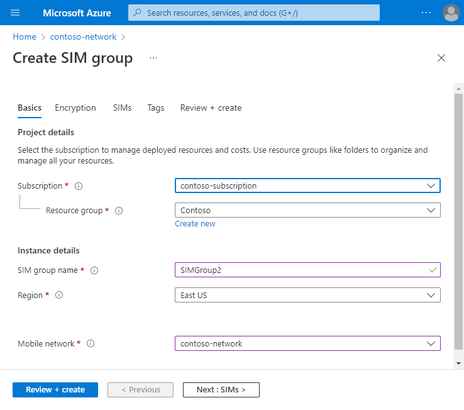Screen dimensions: 464x410
Task: Open the Azure portal hamburger menu
Action: coord(16,13)
